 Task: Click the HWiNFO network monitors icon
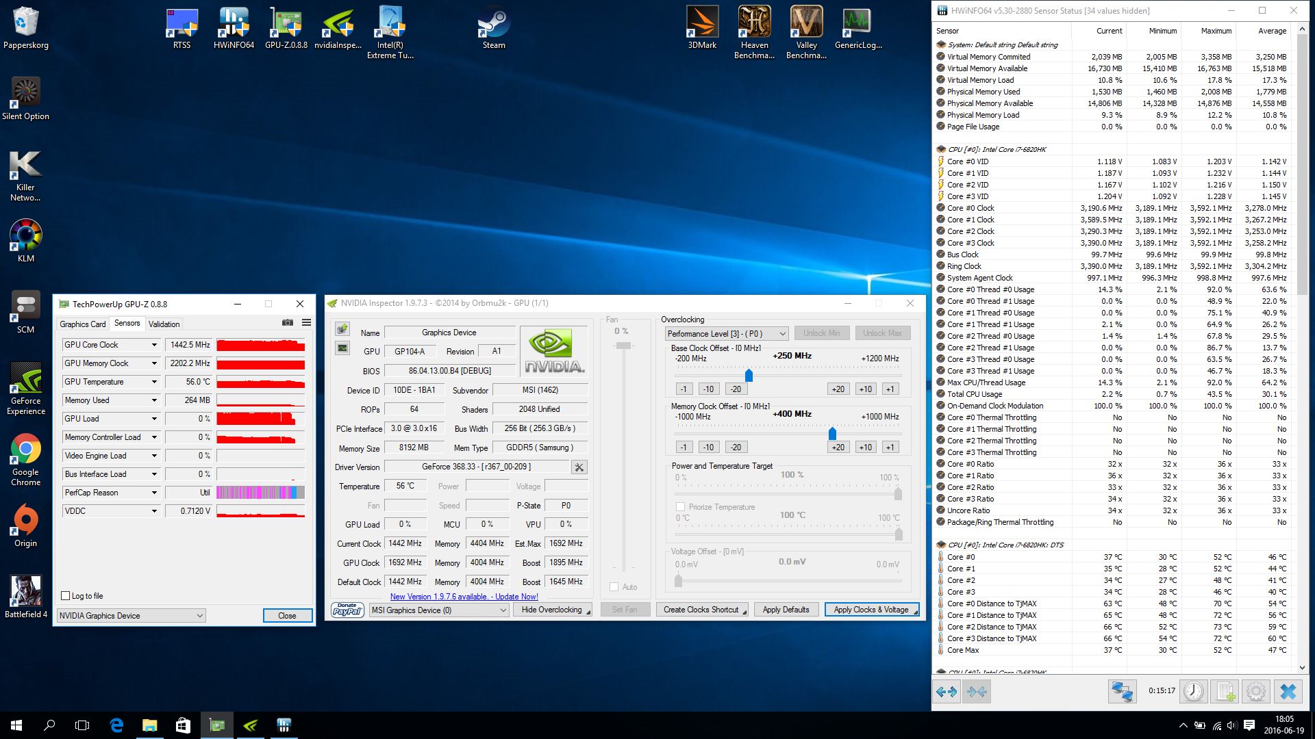click(1122, 692)
